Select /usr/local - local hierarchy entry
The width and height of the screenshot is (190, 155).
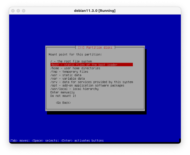(74, 89)
